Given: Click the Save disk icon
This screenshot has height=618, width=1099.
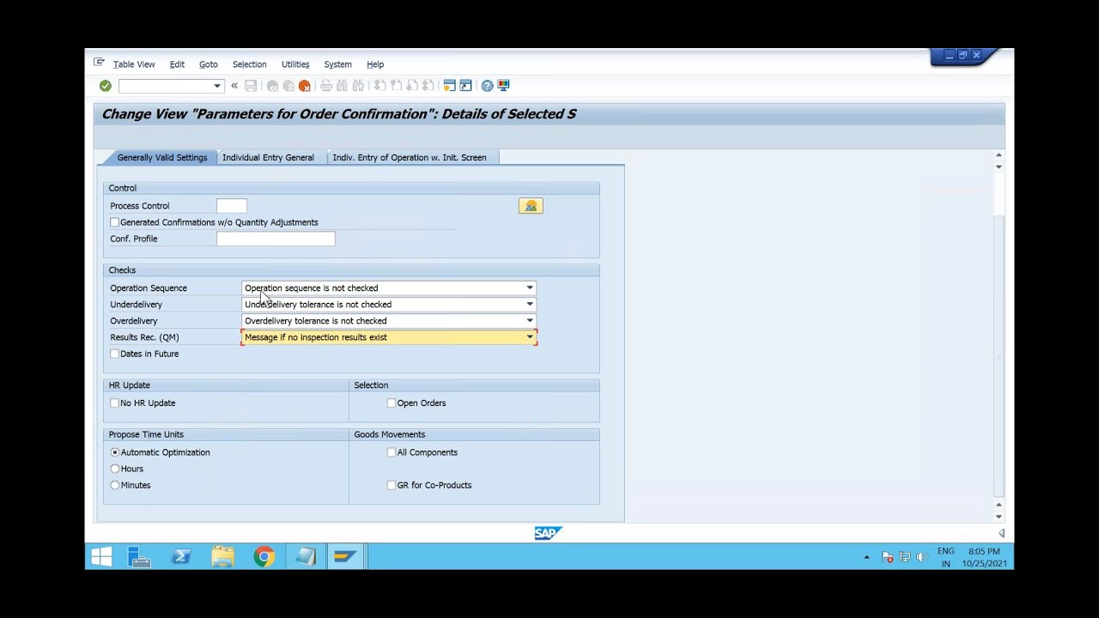Looking at the screenshot, I should pos(251,86).
